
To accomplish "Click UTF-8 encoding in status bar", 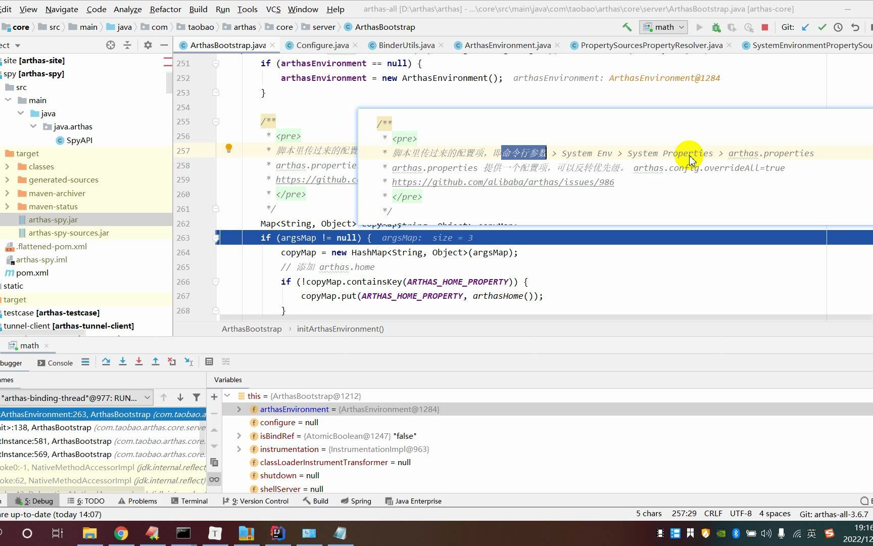I will [741, 513].
